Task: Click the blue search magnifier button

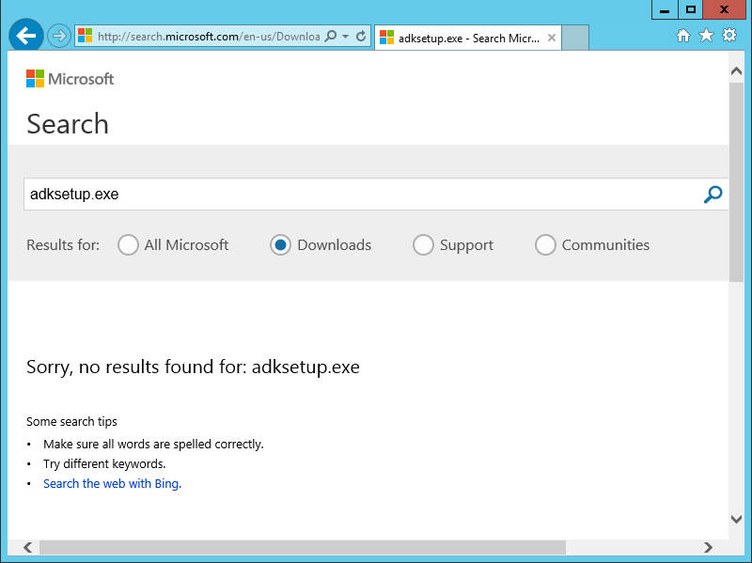Action: (x=713, y=195)
